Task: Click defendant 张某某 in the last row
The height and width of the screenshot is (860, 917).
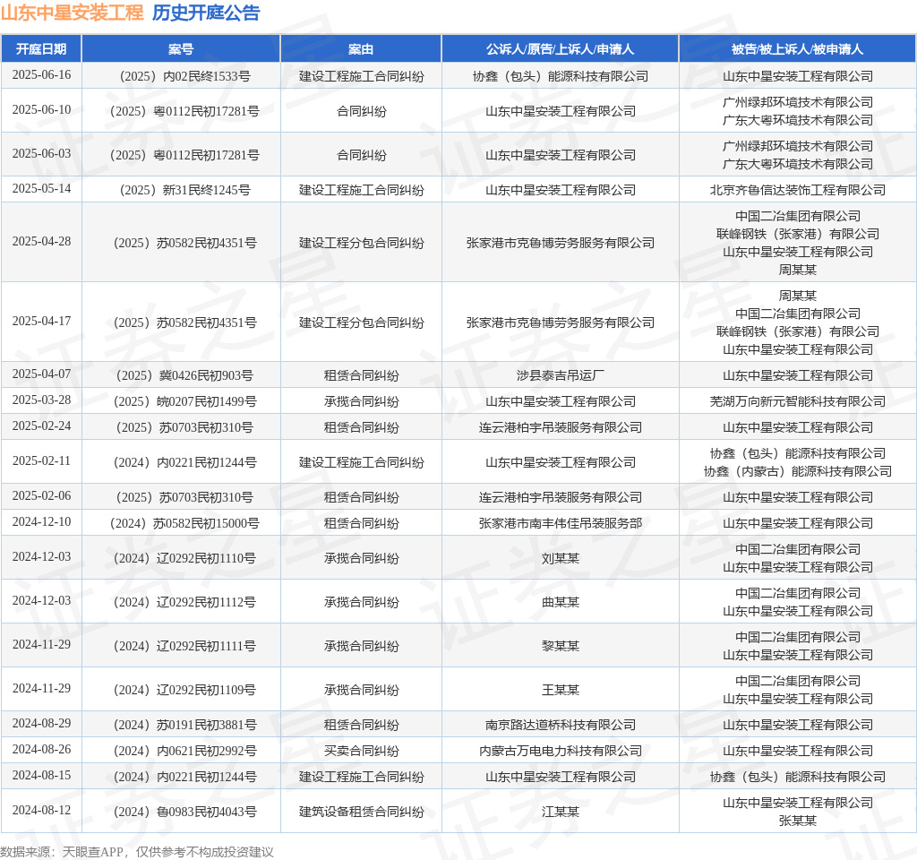Action: click(x=797, y=821)
